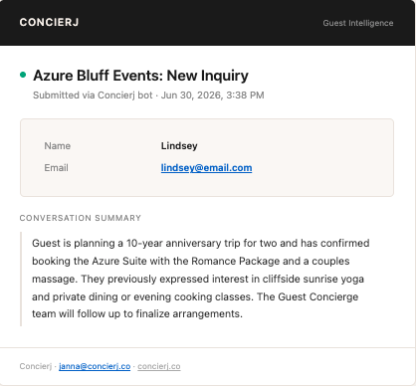
Task: Click the Email field label
Action: click(56, 168)
